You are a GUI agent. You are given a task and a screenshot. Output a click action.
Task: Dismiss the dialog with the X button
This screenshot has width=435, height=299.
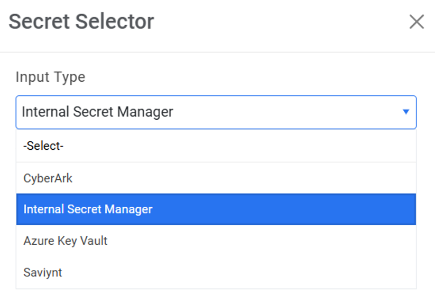pyautogui.click(x=417, y=22)
